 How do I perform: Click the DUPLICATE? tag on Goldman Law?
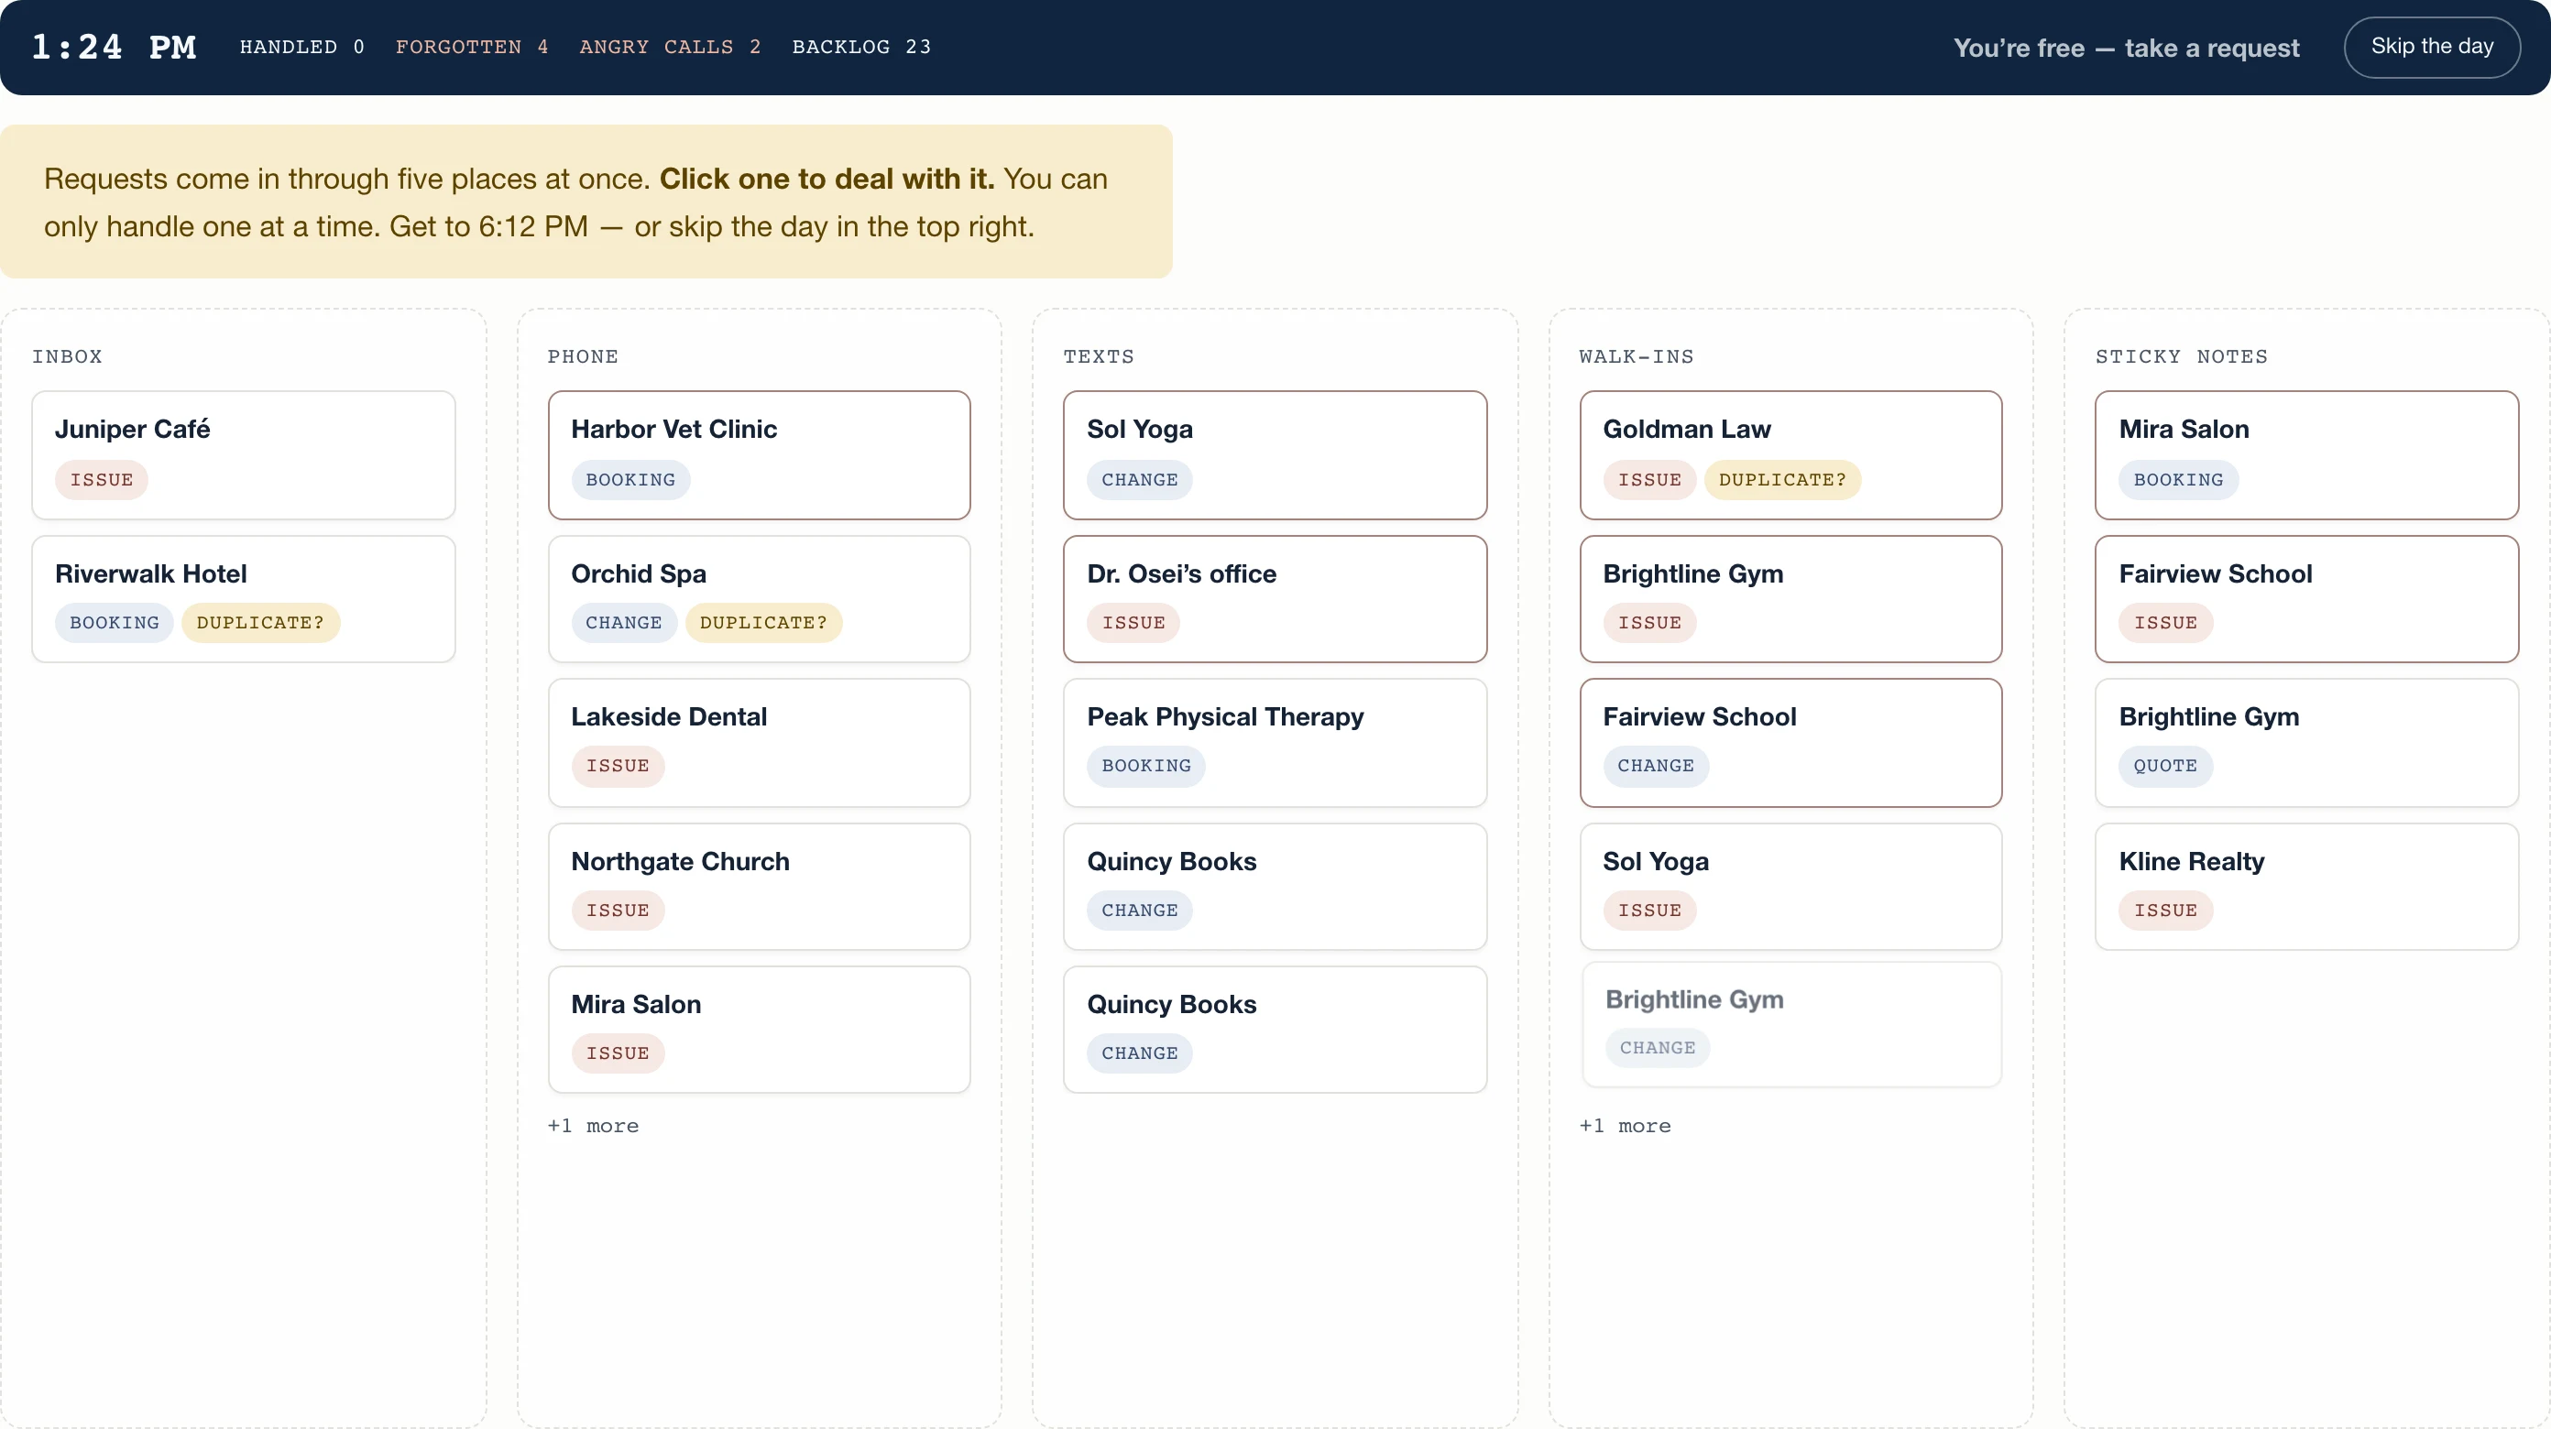(1781, 479)
